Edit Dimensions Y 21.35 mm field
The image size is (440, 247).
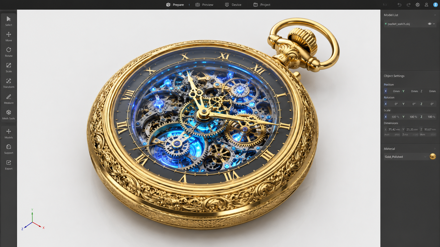tap(410, 129)
